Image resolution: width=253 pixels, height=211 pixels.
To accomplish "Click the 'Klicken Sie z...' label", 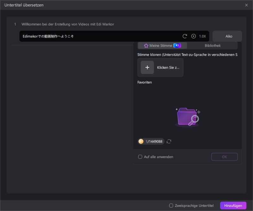I will pos(168,67).
